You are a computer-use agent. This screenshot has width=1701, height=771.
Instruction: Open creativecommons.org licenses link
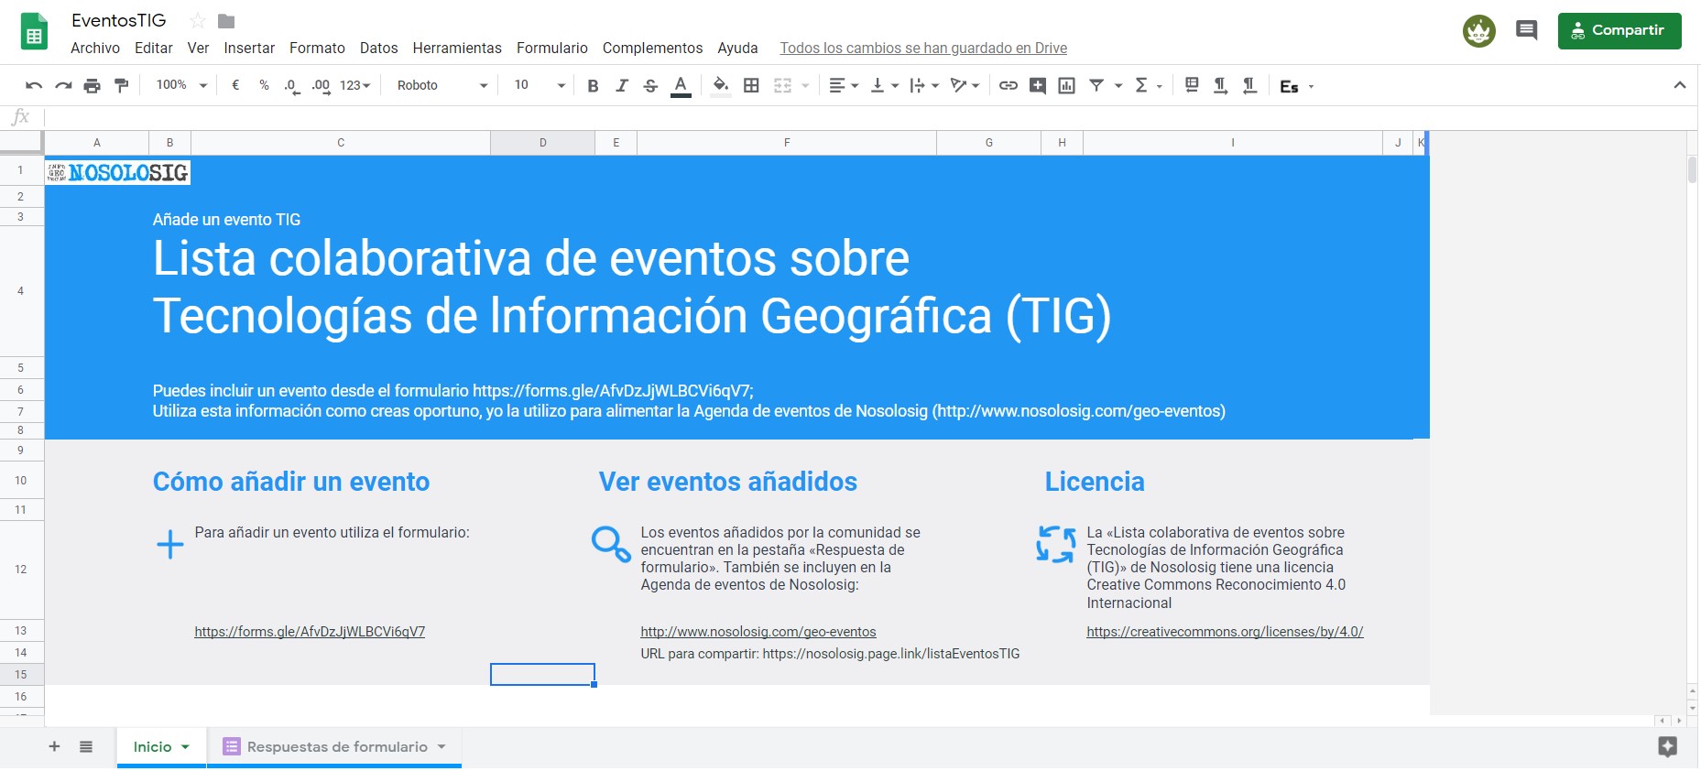(x=1225, y=631)
